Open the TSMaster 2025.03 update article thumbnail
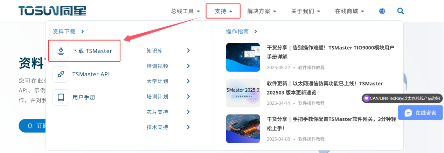 243,93
